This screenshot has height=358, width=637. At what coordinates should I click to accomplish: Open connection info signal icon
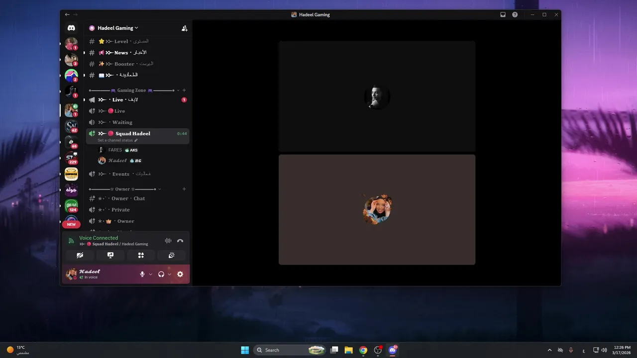(71, 241)
